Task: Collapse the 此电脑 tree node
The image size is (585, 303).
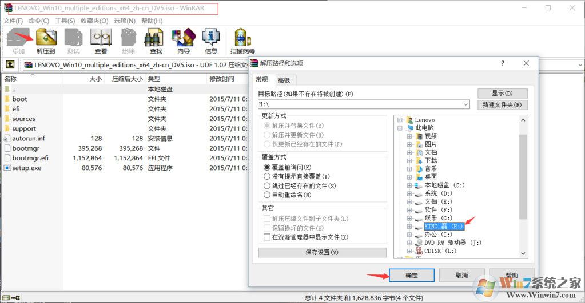Action: [400, 128]
